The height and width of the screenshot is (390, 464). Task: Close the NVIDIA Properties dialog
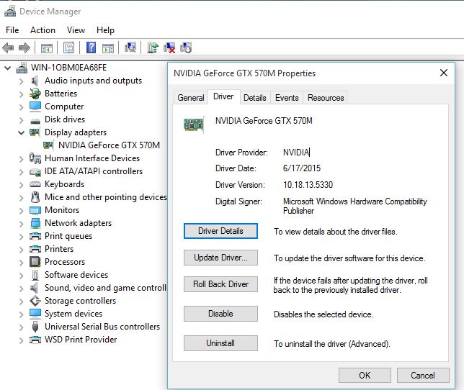444,73
